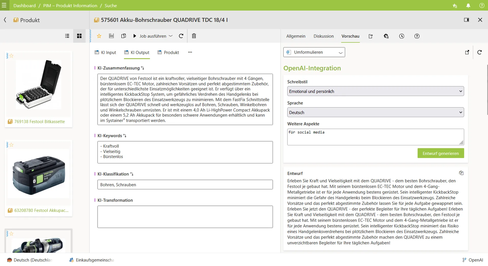Click the Suche breadcrumb
Screen dimensions: 488x266
pyautogui.click(x=111, y=6)
